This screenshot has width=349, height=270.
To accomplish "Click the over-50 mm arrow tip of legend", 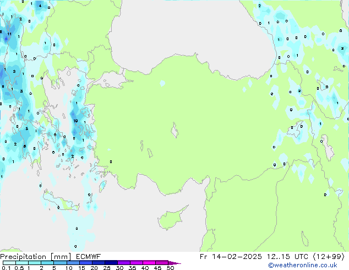I will [x=174, y=263].
